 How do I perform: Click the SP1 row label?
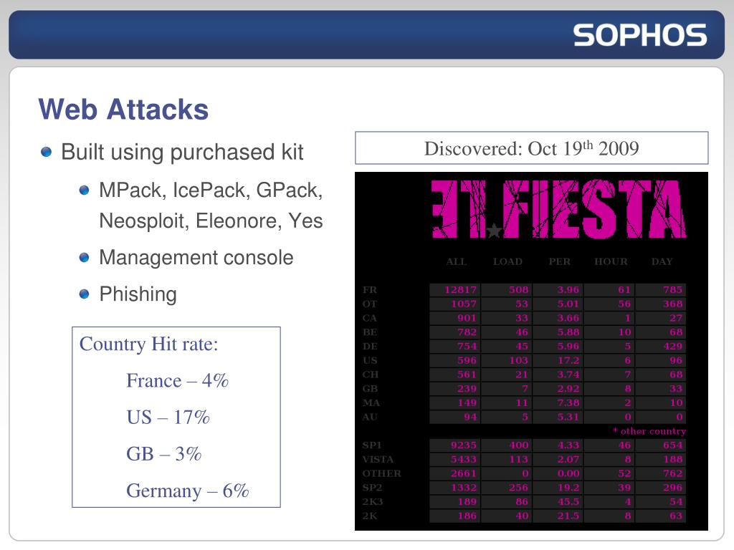click(x=372, y=445)
